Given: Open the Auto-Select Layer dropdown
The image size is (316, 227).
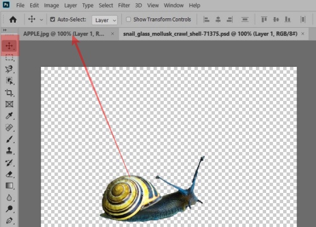Looking at the screenshot, I should coord(105,20).
